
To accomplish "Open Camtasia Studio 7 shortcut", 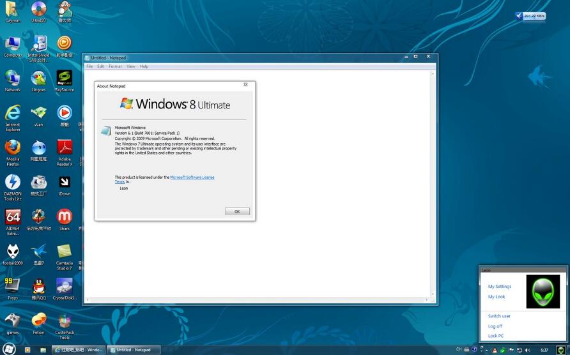I will pos(65,252).
